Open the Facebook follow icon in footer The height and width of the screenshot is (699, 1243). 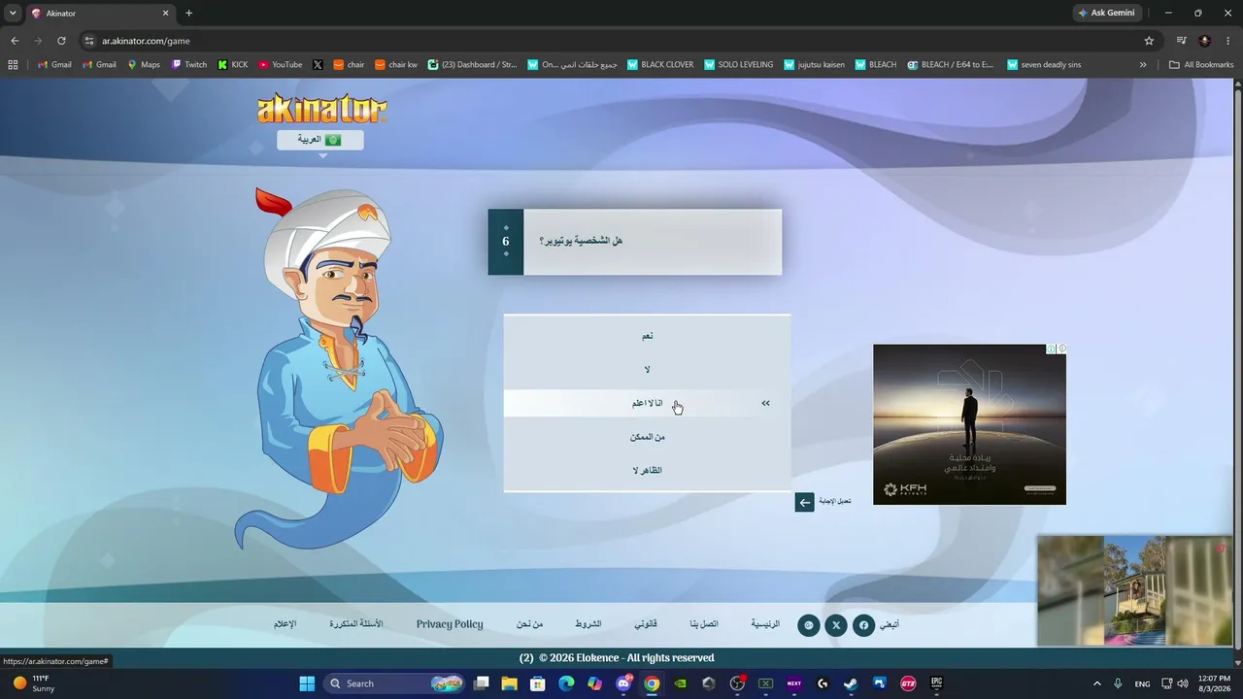coord(863,625)
